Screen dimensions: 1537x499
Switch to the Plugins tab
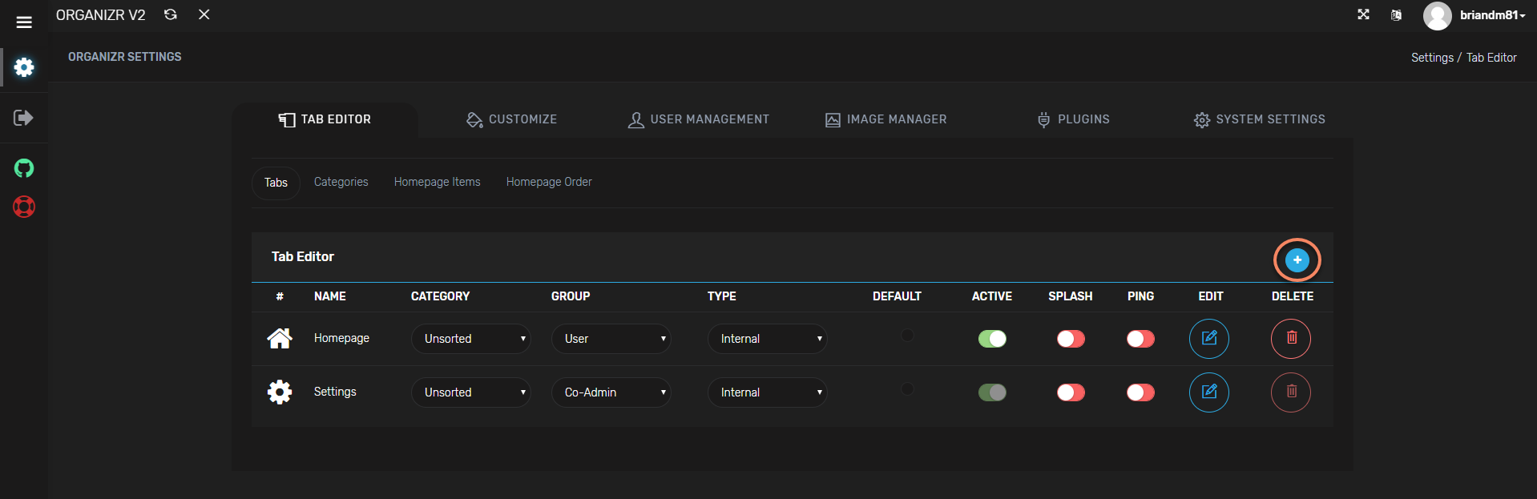[1073, 119]
